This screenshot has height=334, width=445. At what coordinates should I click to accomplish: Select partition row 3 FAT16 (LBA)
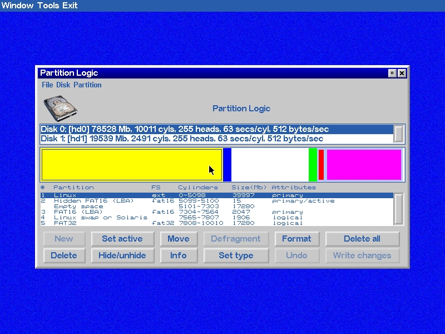[217, 212]
